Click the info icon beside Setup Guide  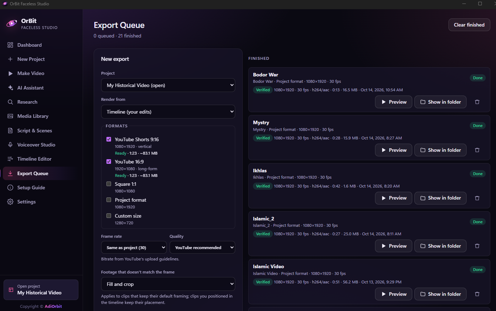point(10,188)
